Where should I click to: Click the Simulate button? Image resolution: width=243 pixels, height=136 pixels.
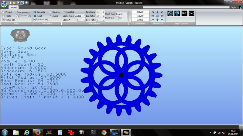pyautogui.click(x=39, y=12)
